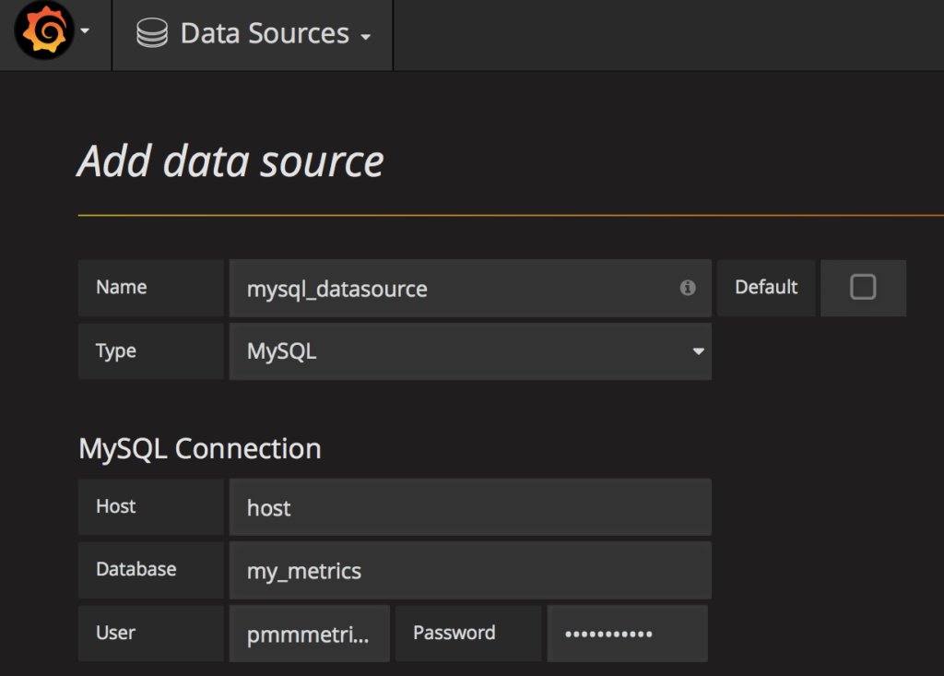
Task: Click the info icon in Name field
Action: [688, 289]
